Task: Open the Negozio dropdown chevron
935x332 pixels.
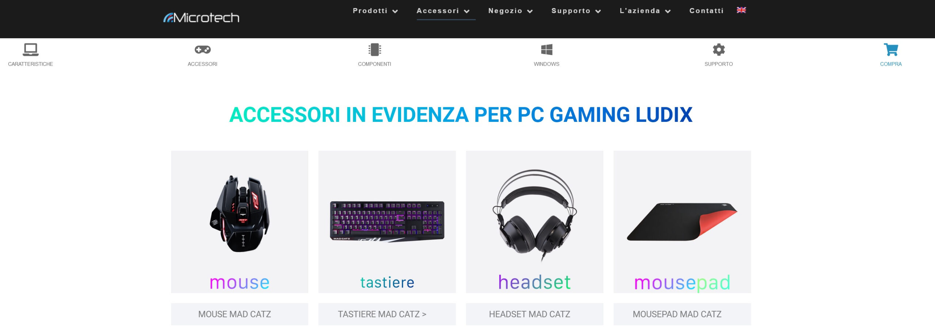Action: (x=530, y=11)
